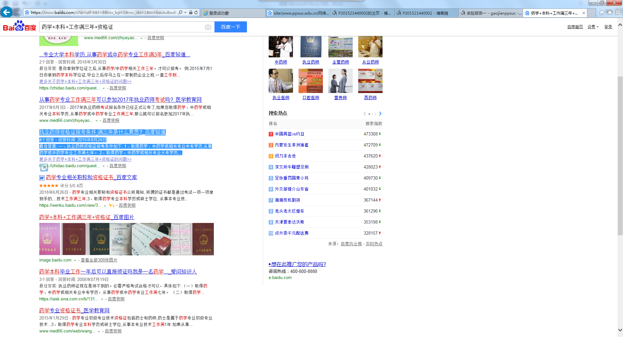
Task: Click 百度快照 beside iask.sina.com.cn URL
Action: coord(116,299)
